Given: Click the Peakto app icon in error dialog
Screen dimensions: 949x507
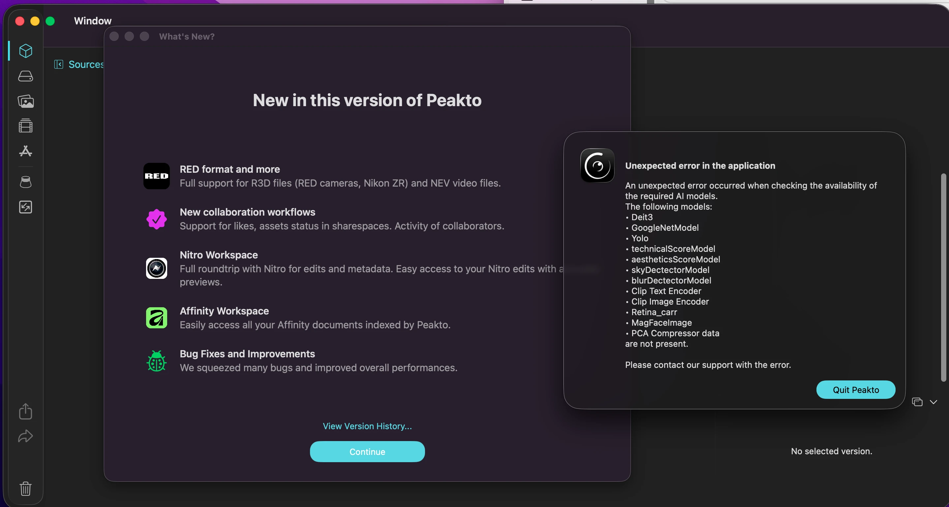Looking at the screenshot, I should coord(597,165).
